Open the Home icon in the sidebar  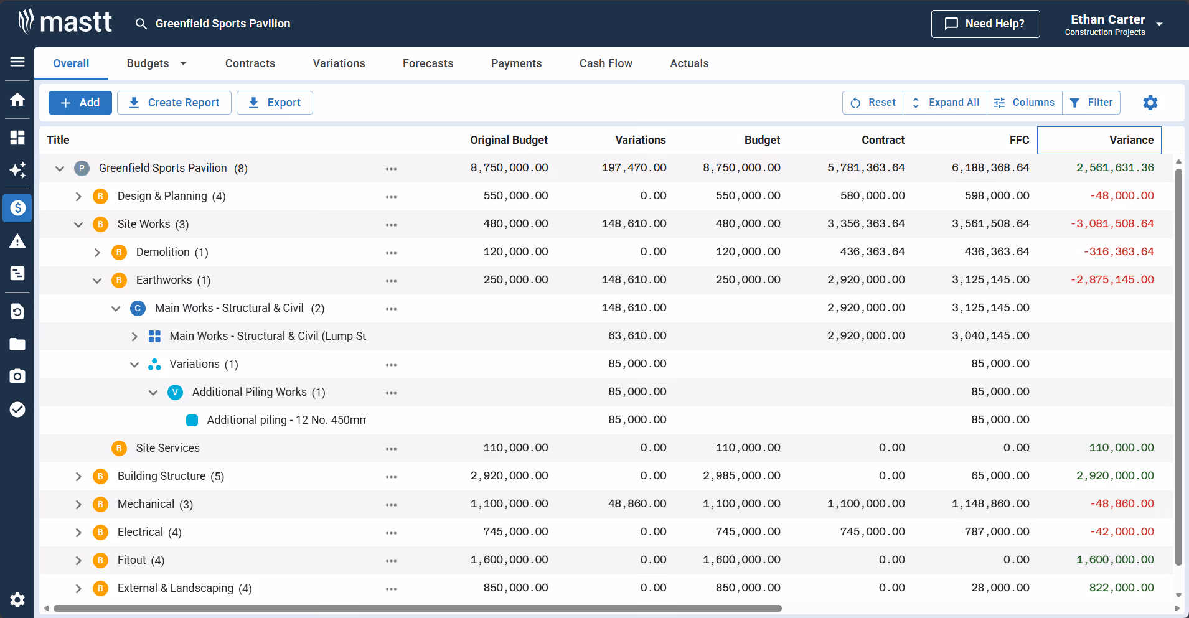coord(17,100)
